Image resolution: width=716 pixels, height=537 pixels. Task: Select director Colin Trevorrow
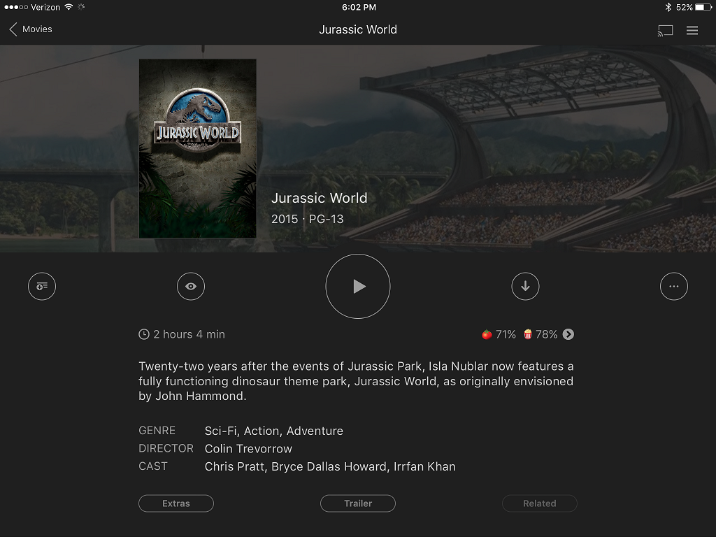(x=248, y=449)
